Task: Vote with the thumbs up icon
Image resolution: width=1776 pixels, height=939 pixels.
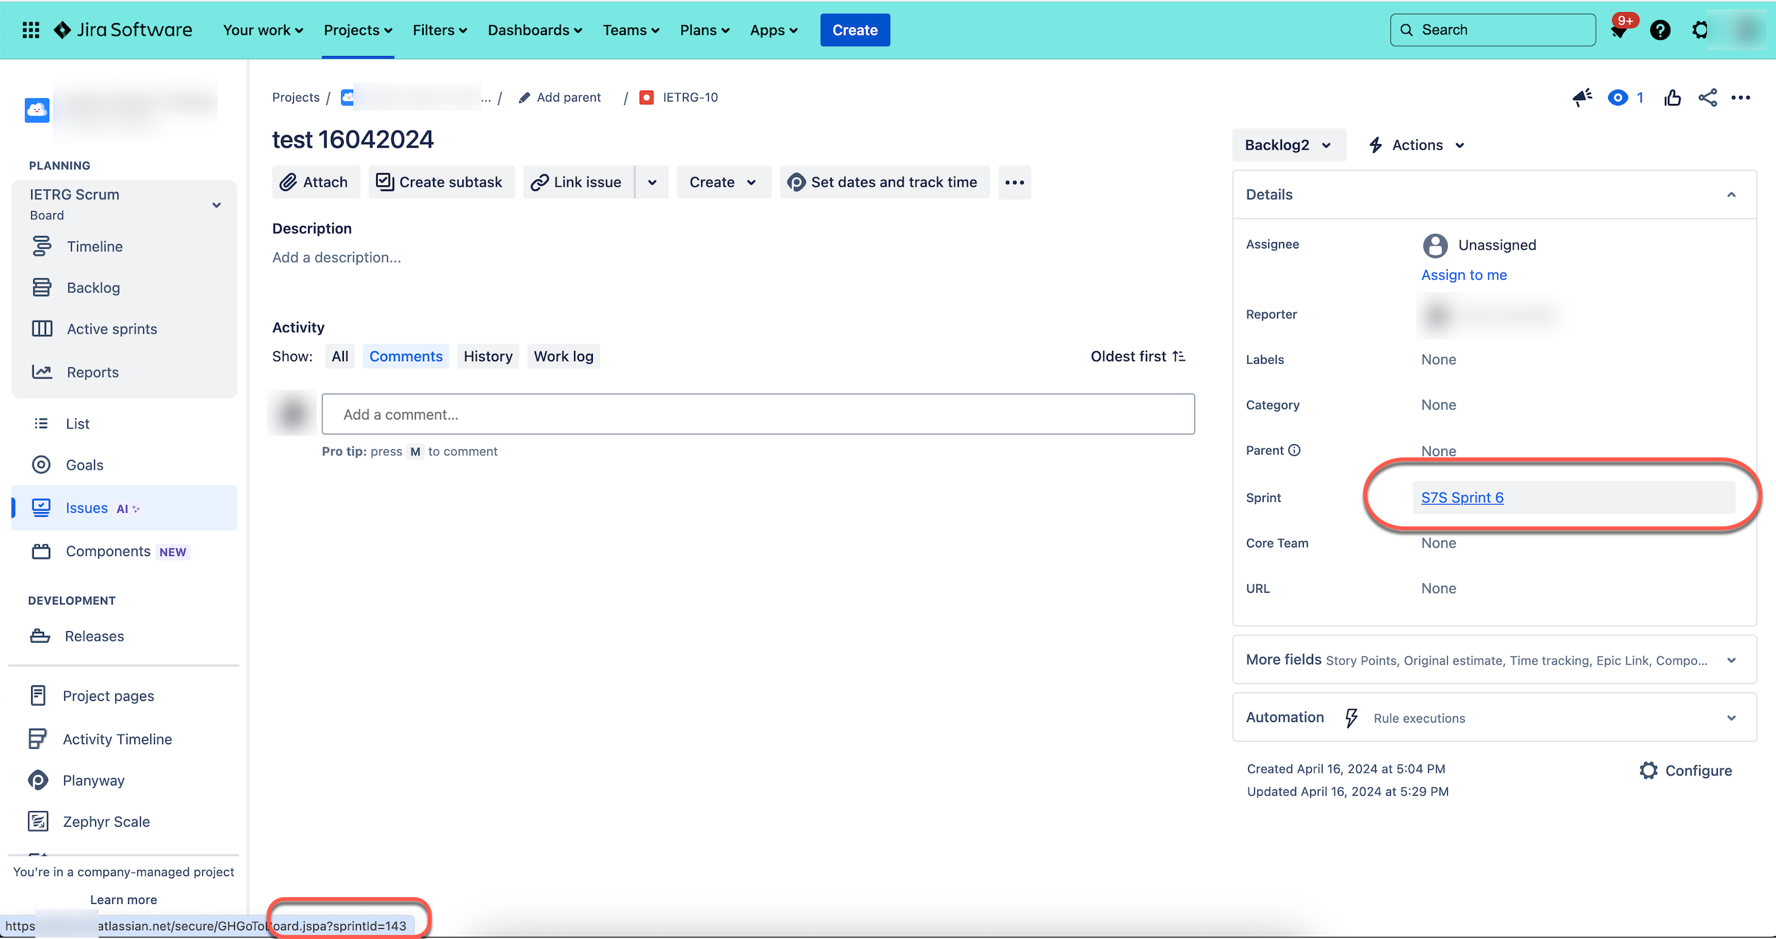Action: pos(1673,98)
